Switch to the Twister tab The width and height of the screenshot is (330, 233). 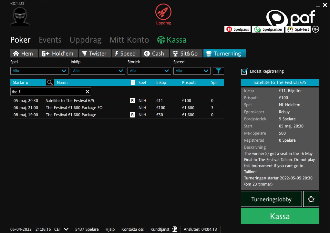click(95, 54)
